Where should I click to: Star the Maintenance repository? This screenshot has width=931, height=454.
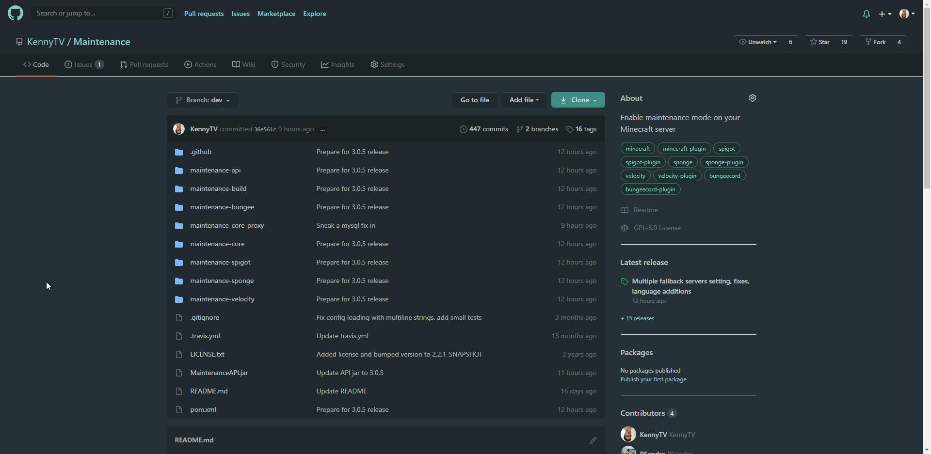pyautogui.click(x=820, y=42)
